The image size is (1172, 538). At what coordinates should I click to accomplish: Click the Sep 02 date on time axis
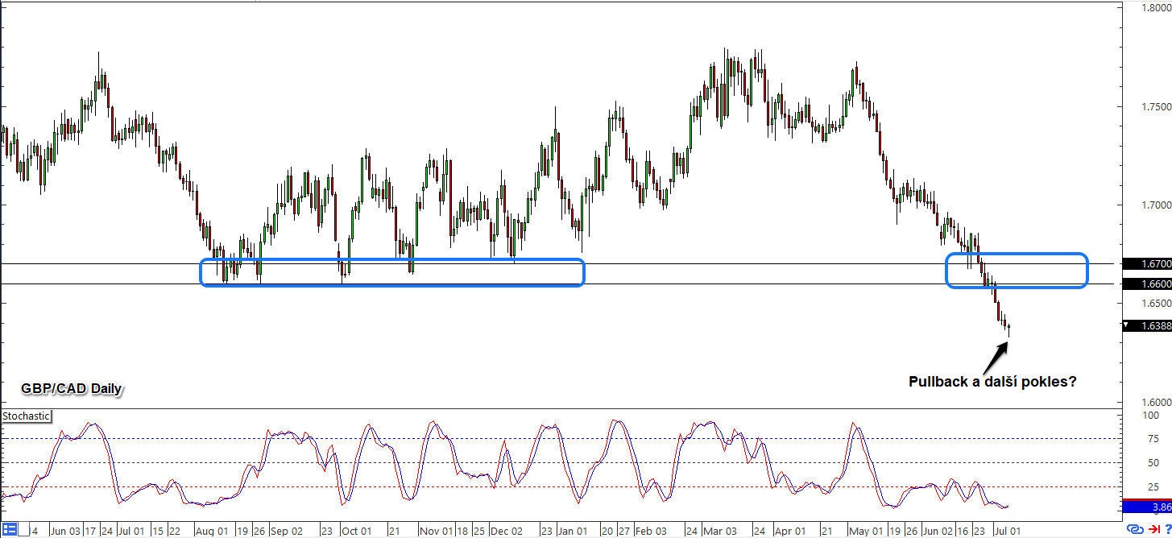pyautogui.click(x=287, y=532)
